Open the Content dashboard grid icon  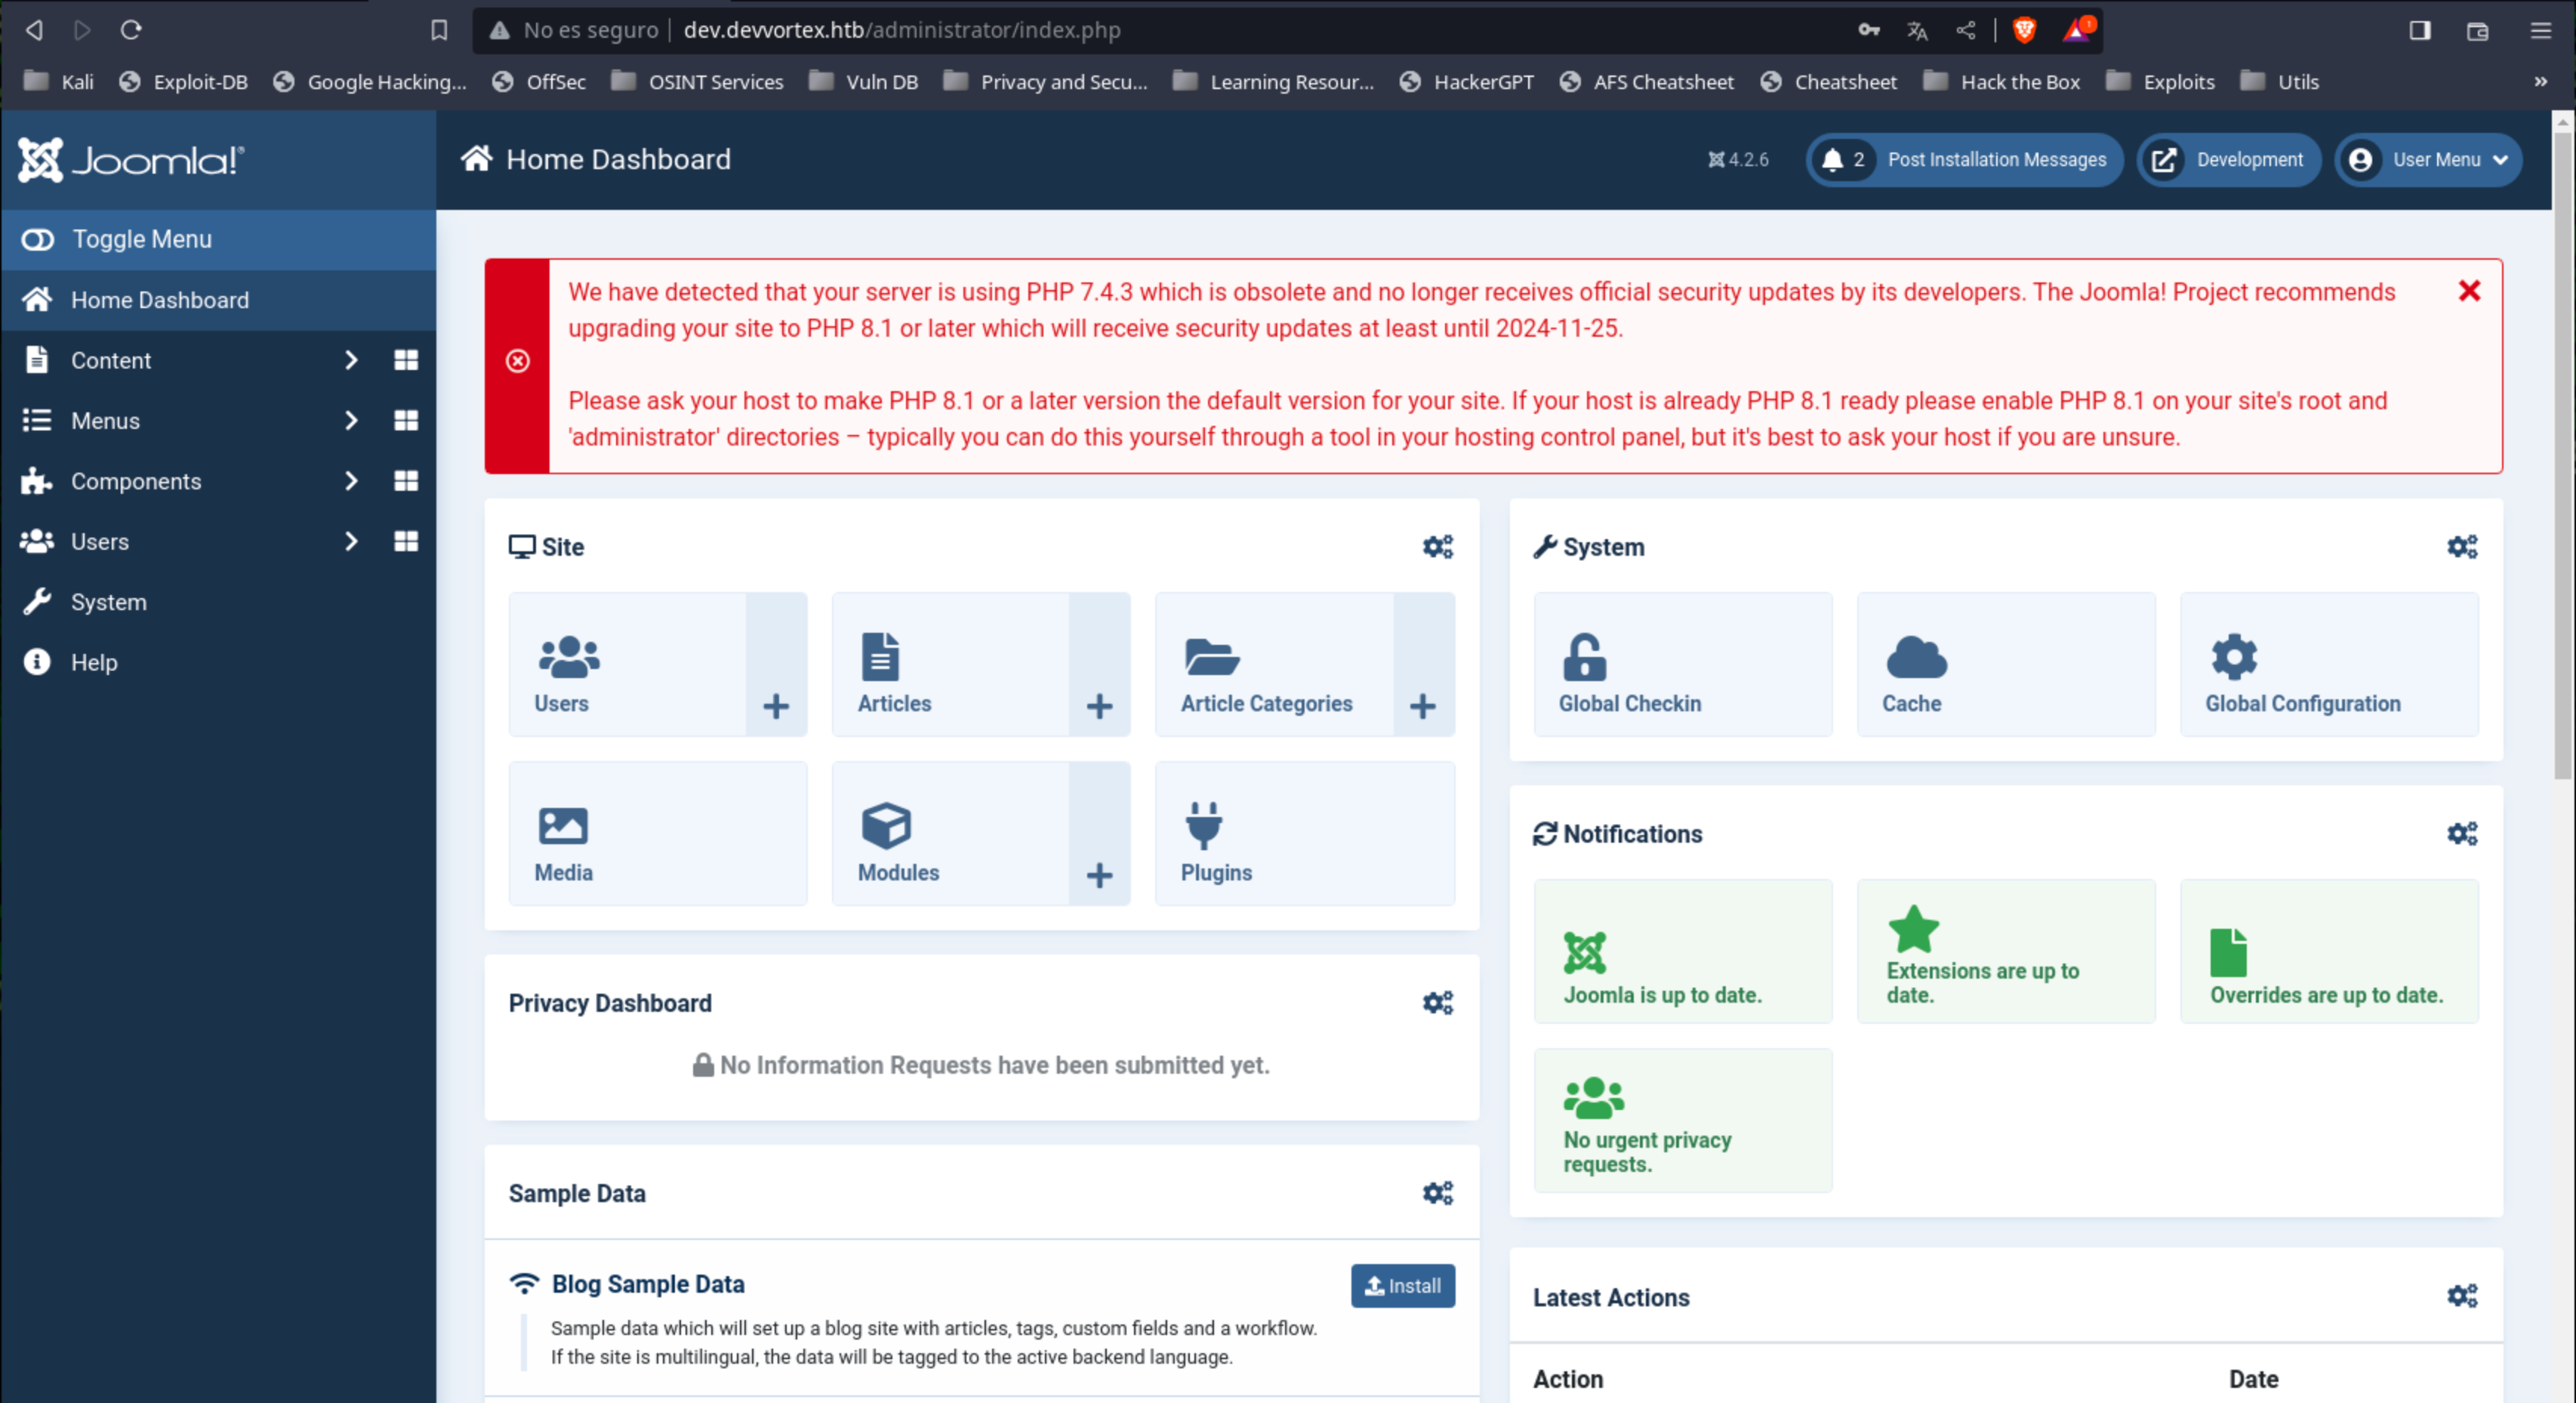coord(406,360)
